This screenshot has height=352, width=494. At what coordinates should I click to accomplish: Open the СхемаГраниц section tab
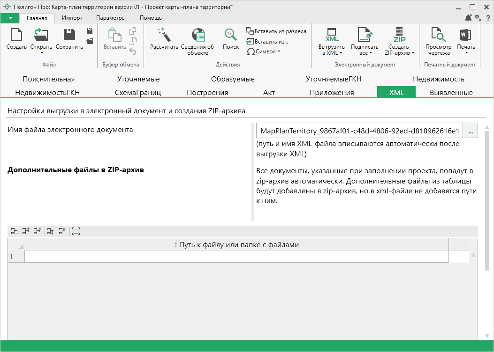coord(138,92)
